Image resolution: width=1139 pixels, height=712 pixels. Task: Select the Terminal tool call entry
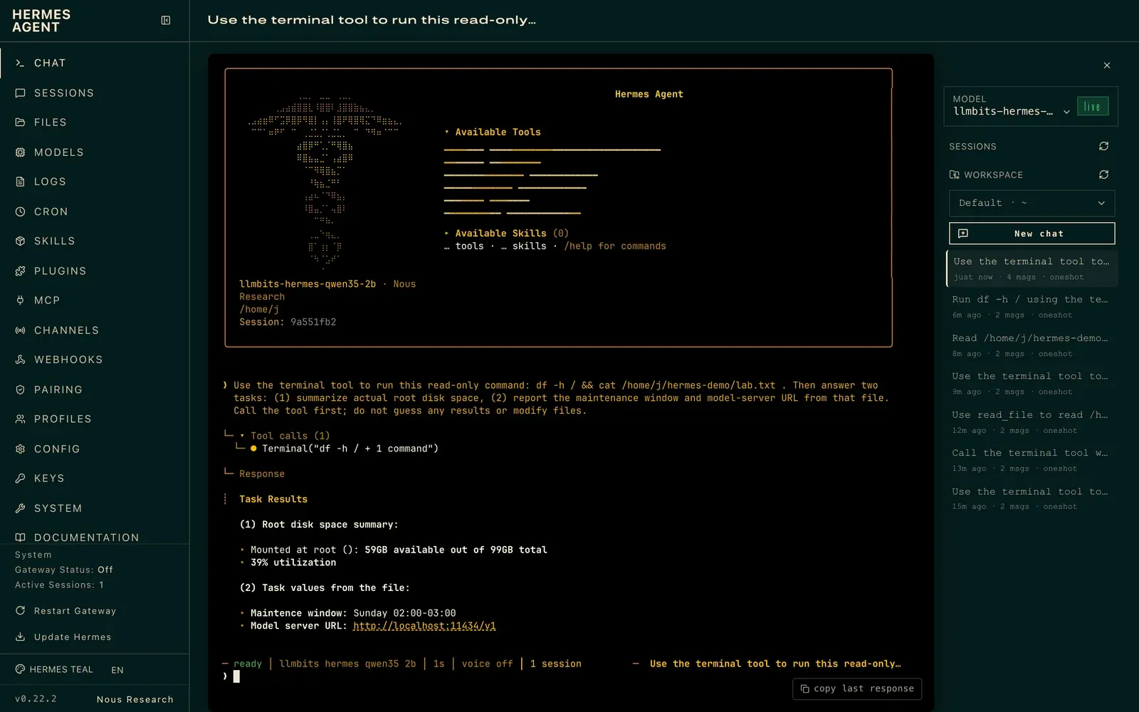345,449
